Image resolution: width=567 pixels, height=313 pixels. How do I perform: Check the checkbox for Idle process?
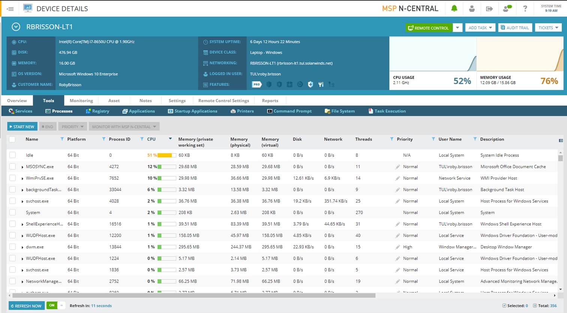(12, 155)
